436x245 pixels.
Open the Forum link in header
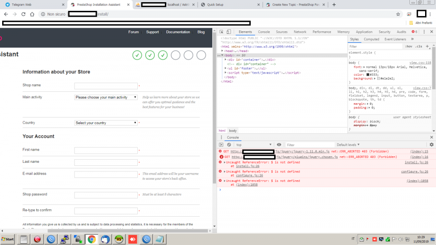[x=133, y=32]
